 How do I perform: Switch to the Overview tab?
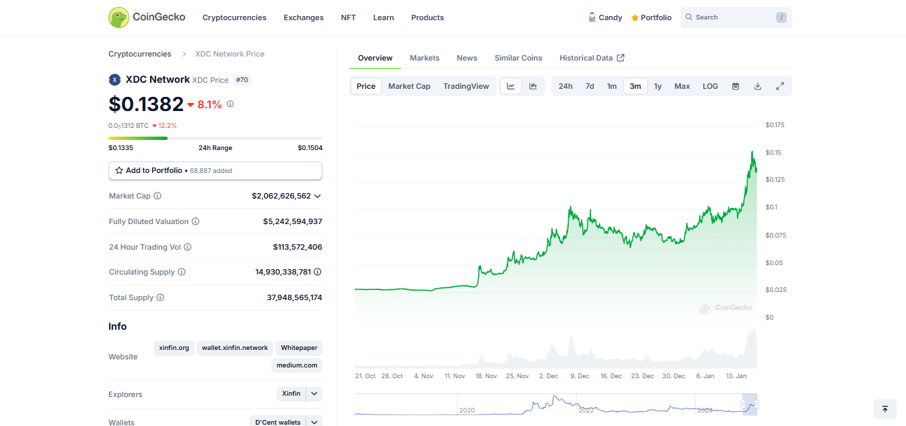tap(375, 58)
